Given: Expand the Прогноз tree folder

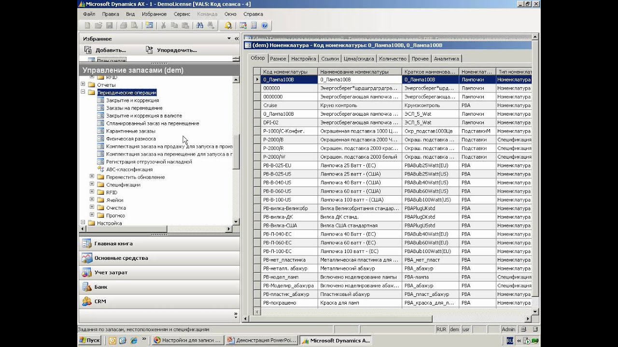Looking at the screenshot, I should coord(92,215).
